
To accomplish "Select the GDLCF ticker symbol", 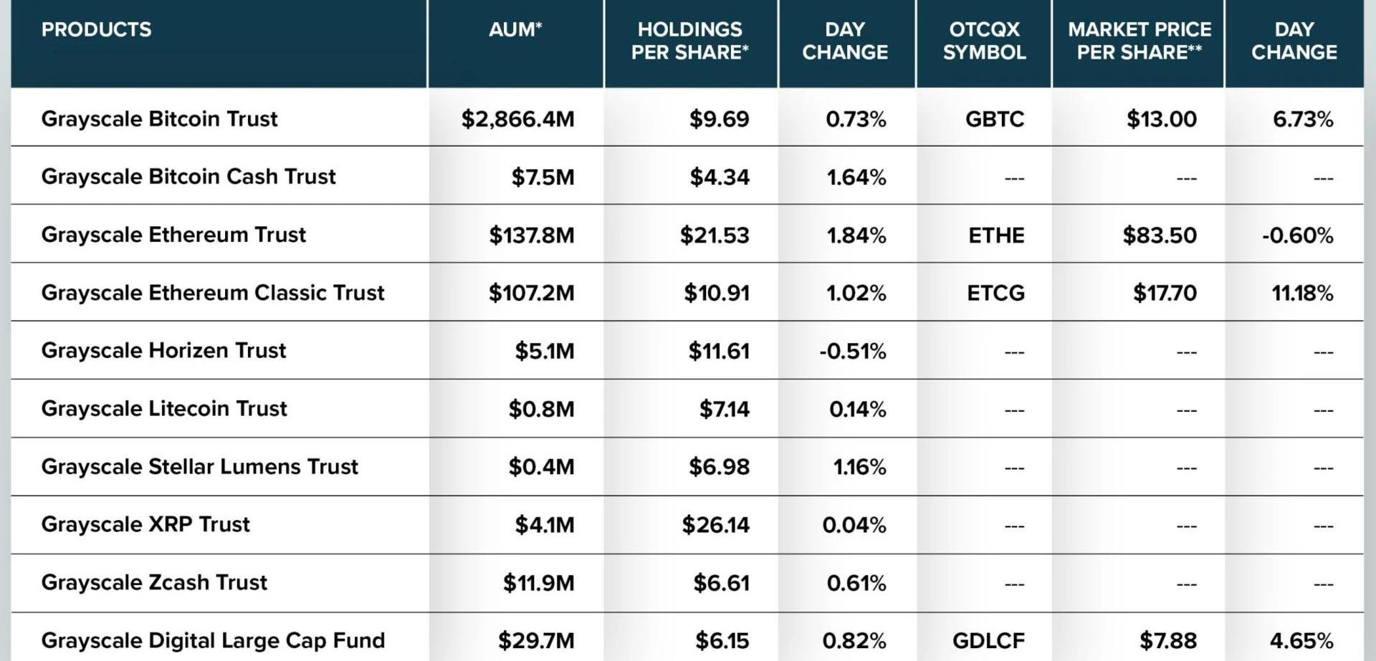I will [x=988, y=640].
